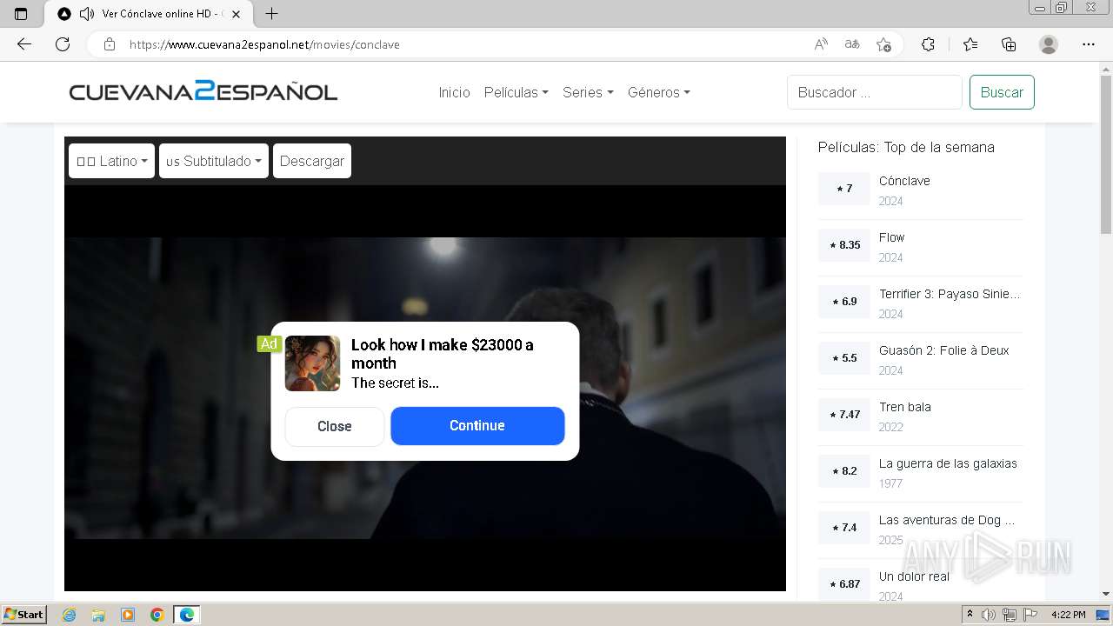
Task: Reload the page with refresh icon
Action: 63,44
